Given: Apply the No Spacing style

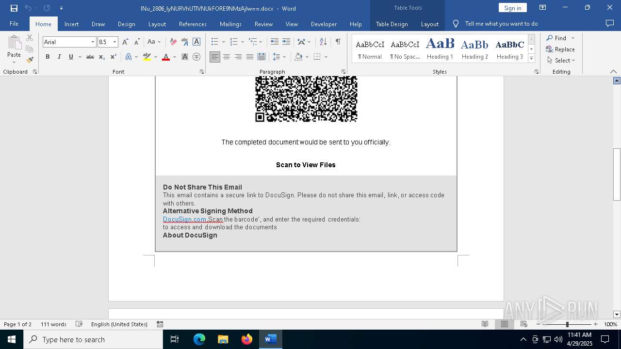Looking at the screenshot, I should click(405, 49).
